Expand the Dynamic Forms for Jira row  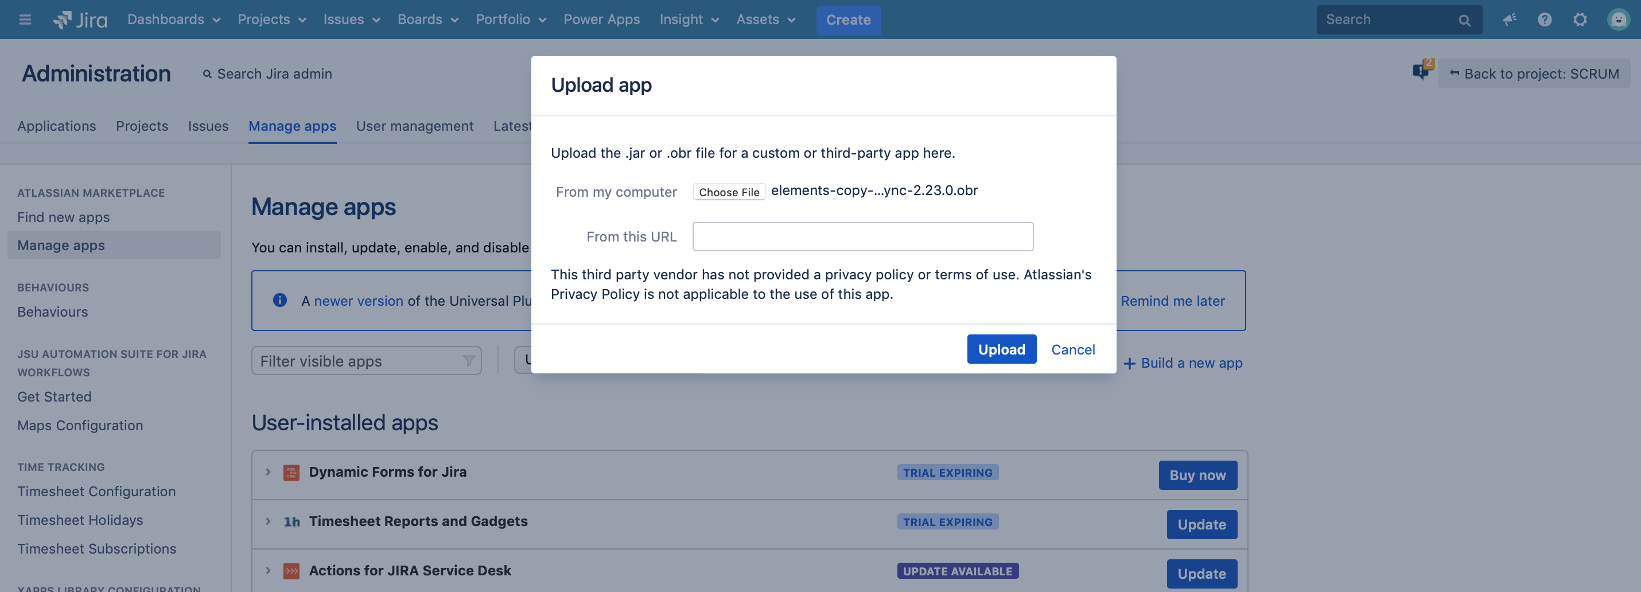click(268, 472)
